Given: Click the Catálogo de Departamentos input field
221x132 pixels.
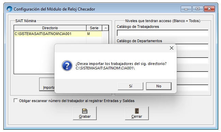Looking at the screenshot, I should coord(192,47).
